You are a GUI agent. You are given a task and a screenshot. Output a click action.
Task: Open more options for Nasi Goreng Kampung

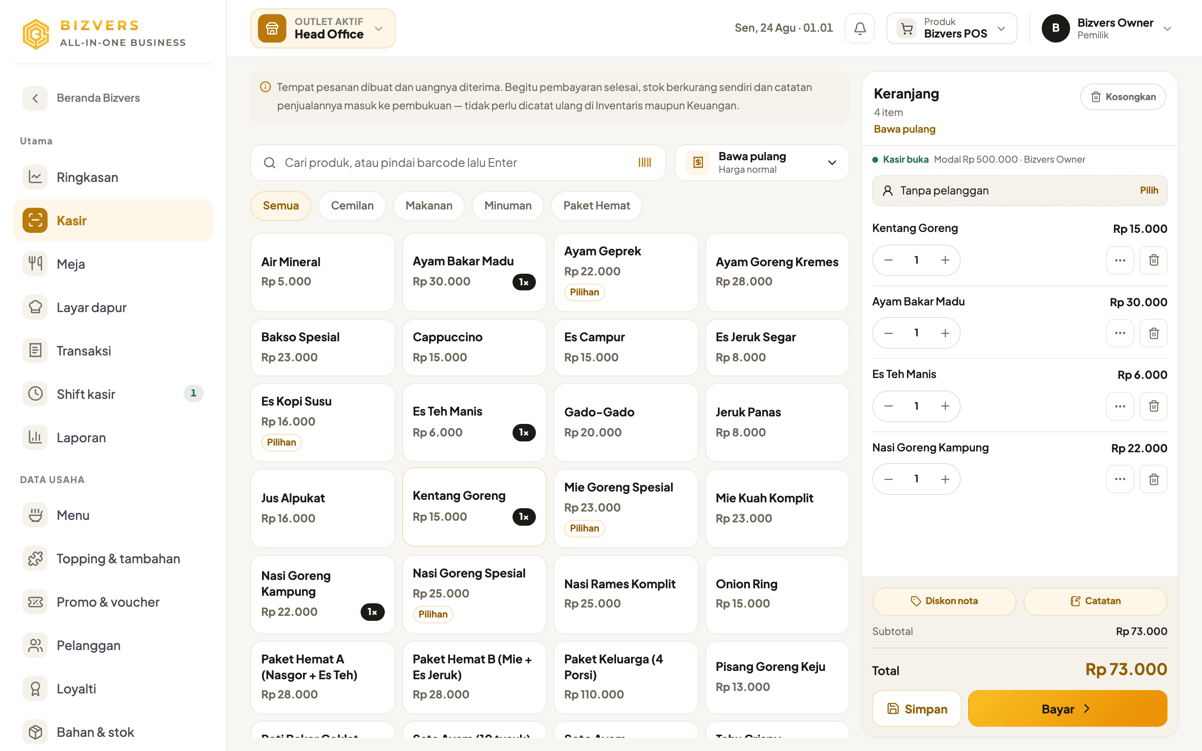[x=1120, y=479]
